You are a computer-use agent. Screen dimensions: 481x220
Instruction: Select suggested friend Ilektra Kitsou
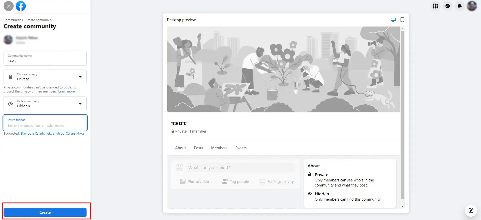click(55, 134)
